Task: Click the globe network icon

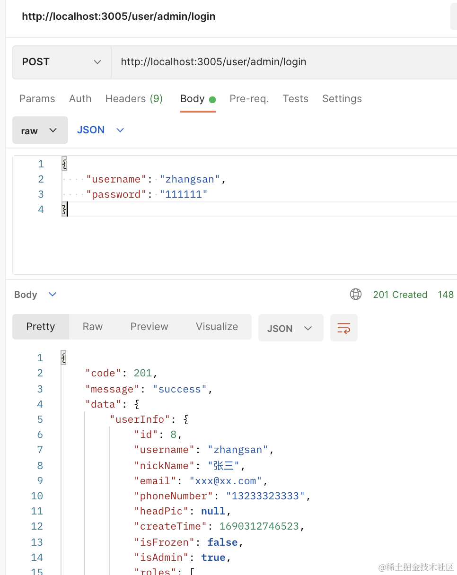Action: [x=356, y=295]
